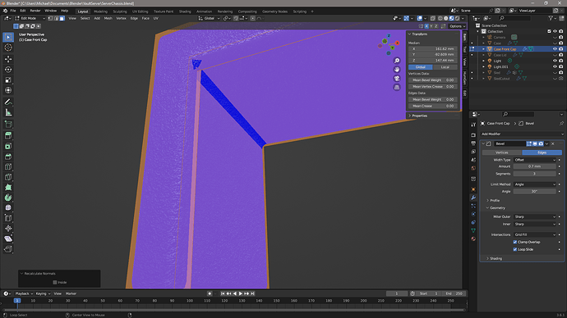Switch Bevel modifier to Vertices mode
Viewport: 567px width, 318px height.
tap(501, 152)
